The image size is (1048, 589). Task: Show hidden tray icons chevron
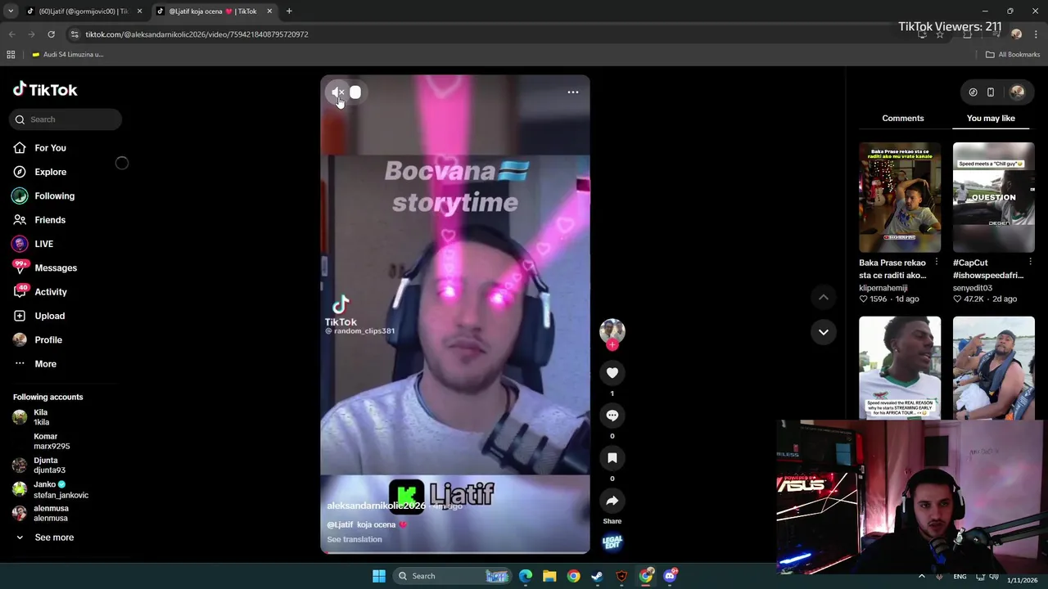922,576
